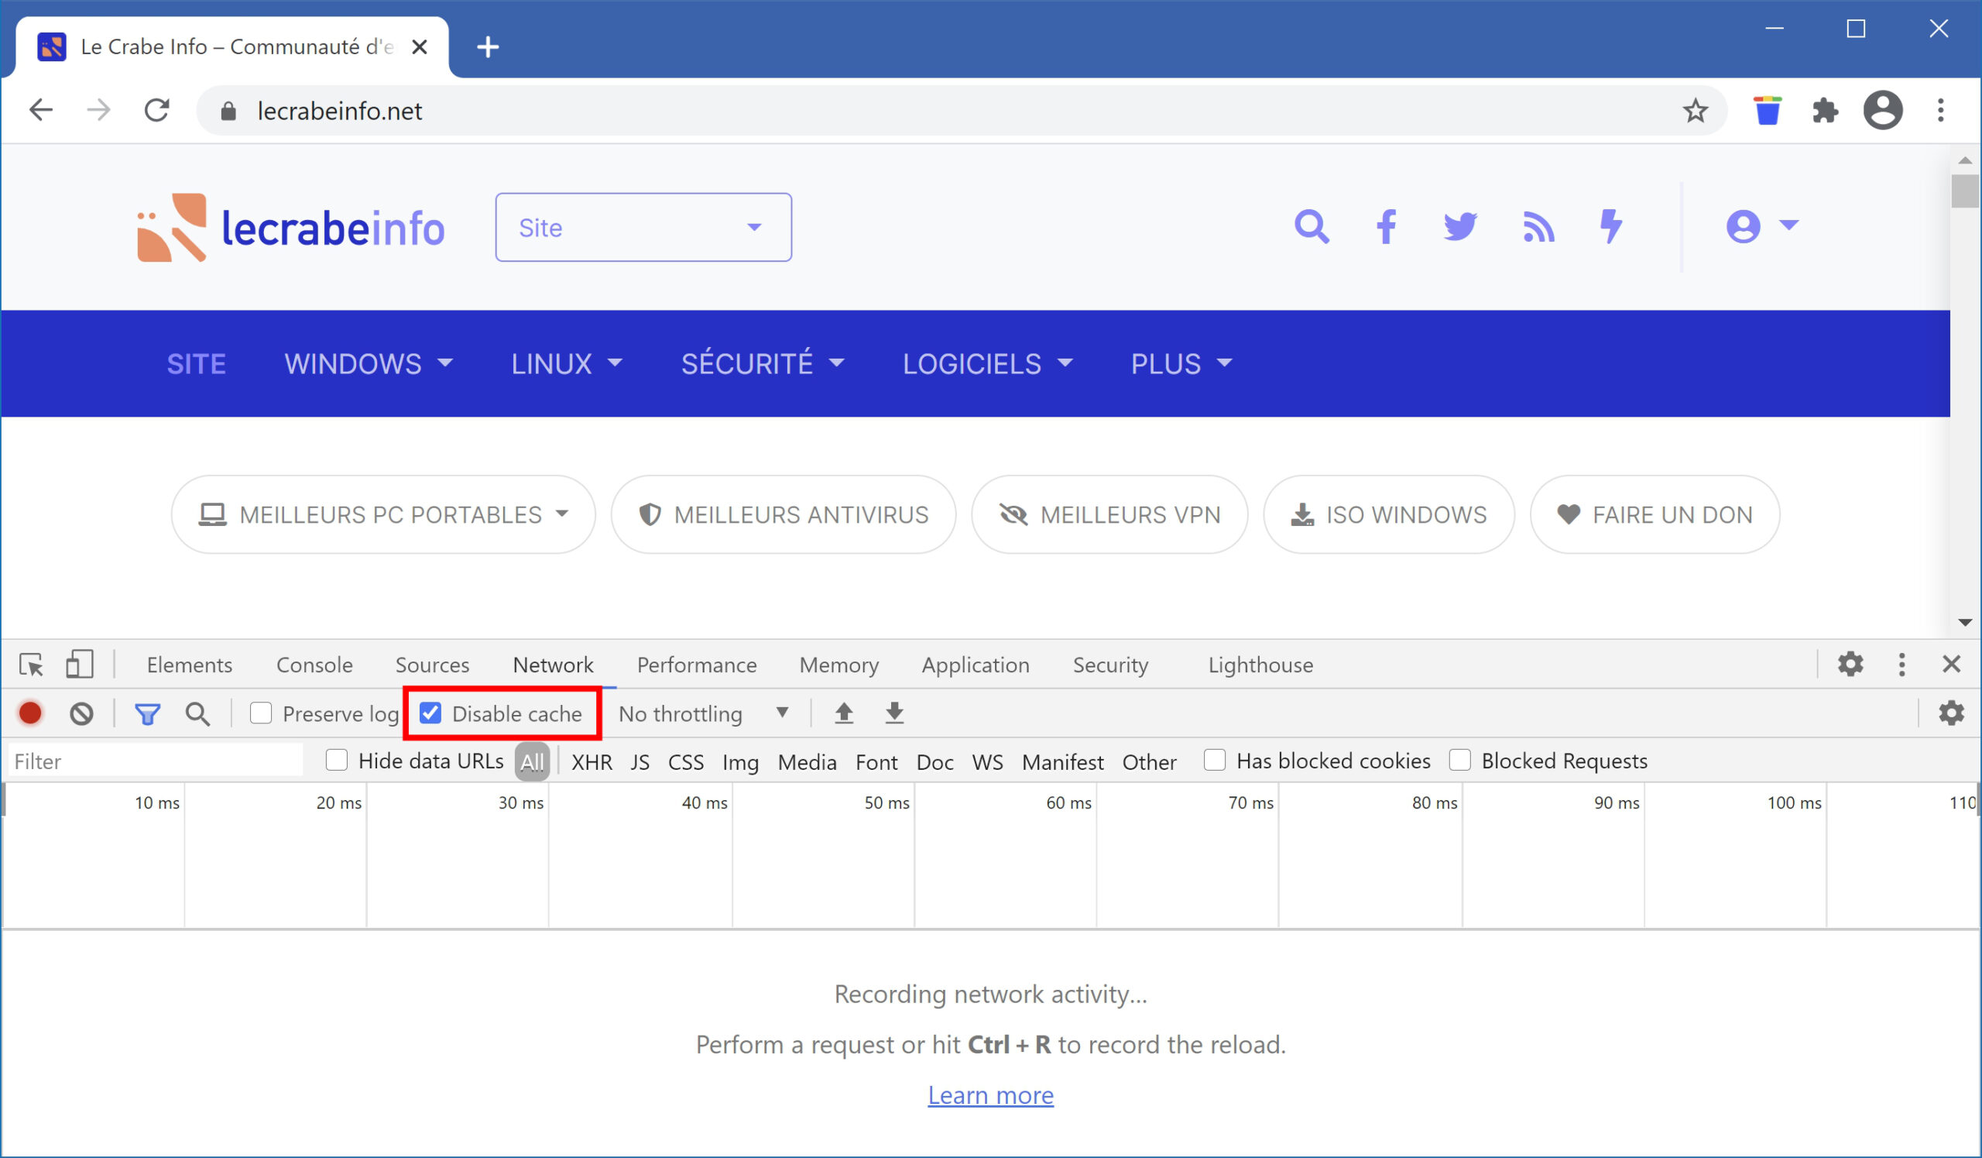The height and width of the screenshot is (1158, 1982).
Task: Click the site search magnifier icon
Action: pos(1312,226)
